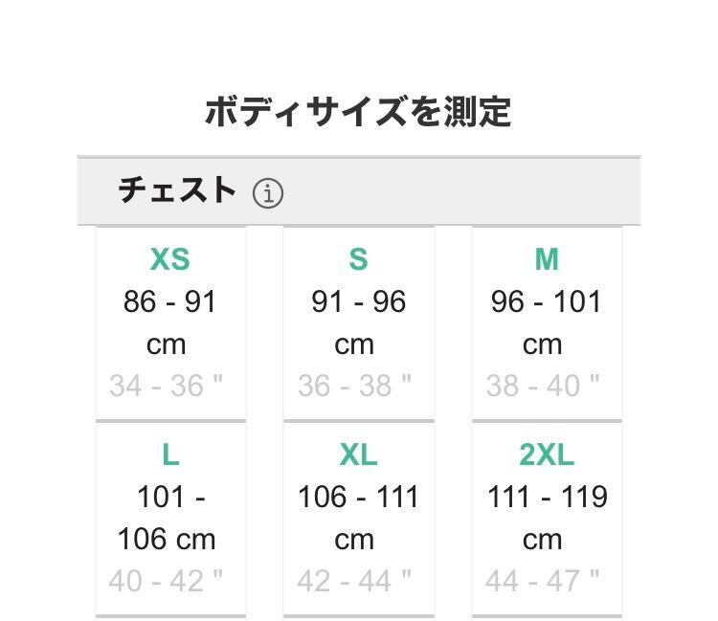Click the 86 - 91 cm measurement

pos(170,322)
